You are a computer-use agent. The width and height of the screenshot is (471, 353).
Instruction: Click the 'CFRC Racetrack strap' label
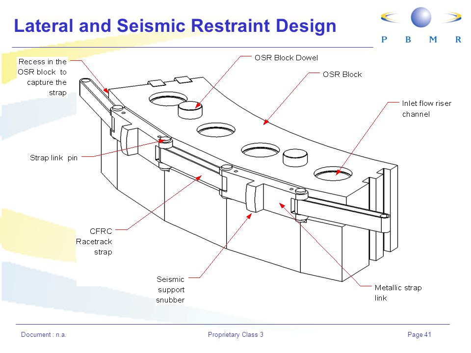(x=94, y=241)
